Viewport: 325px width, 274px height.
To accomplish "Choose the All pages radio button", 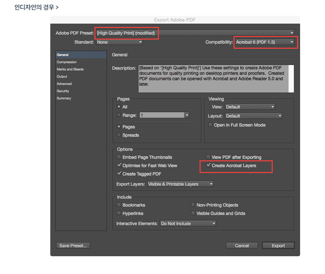I will click(119, 107).
